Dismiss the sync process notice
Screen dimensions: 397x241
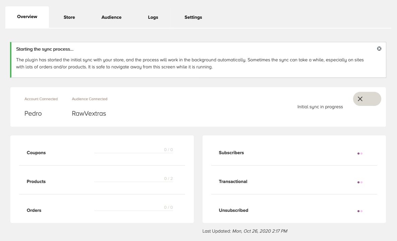379,49
